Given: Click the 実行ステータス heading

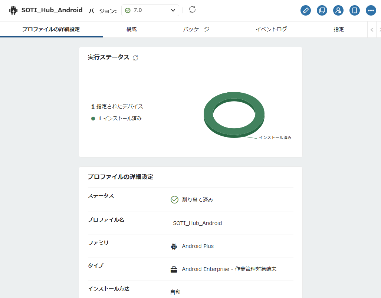Looking at the screenshot, I should pyautogui.click(x=109, y=57).
